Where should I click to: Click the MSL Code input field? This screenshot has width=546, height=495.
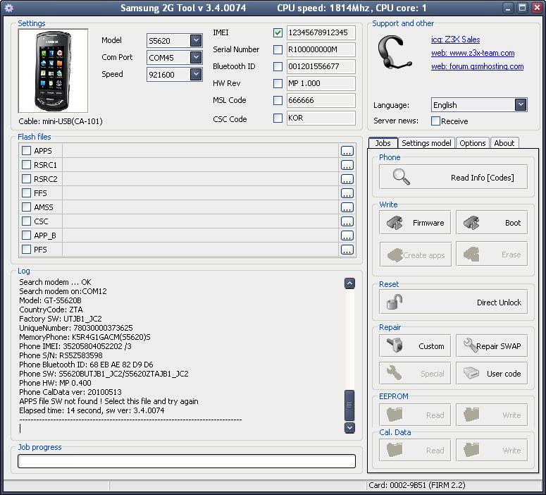(x=321, y=100)
